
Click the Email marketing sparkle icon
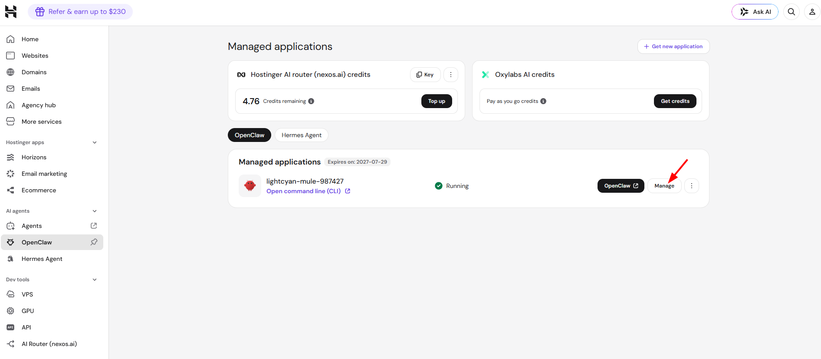11,174
